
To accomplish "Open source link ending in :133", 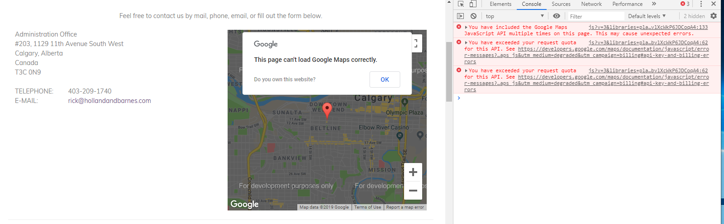I will tap(648, 27).
